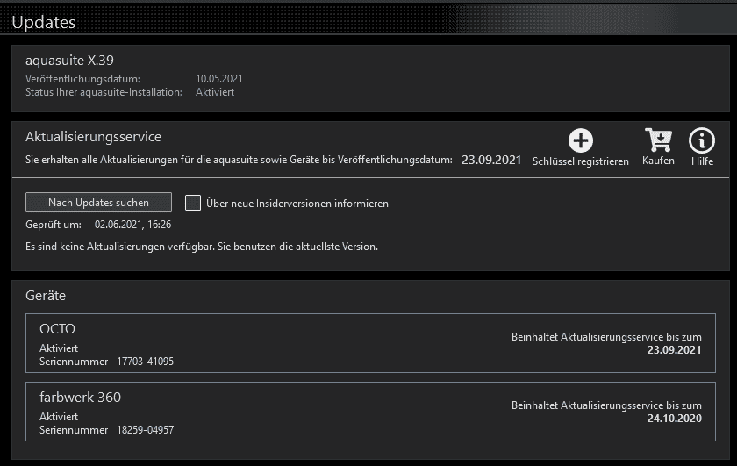Click the checked timestamp '02.06.2021, 16:26'
This screenshot has width=737, height=466.
(x=133, y=225)
